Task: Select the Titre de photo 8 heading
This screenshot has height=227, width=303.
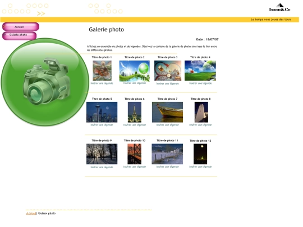Action: click(200, 99)
